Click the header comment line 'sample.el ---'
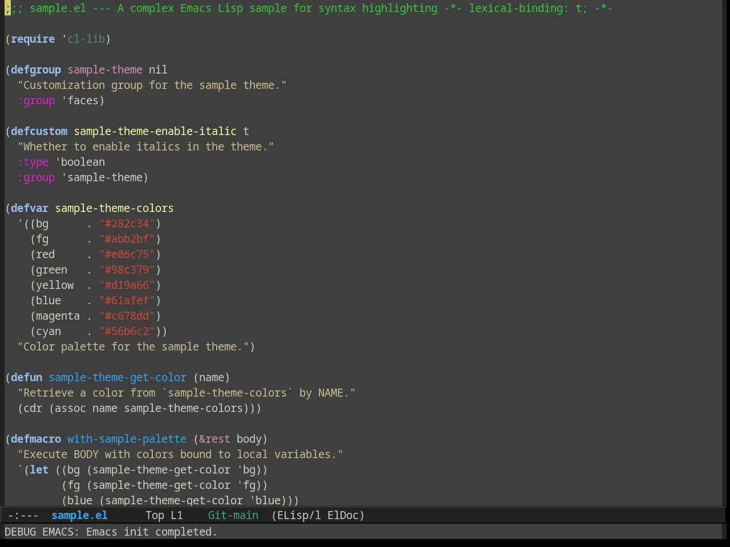The image size is (730, 547). pyautogui.click(x=70, y=8)
